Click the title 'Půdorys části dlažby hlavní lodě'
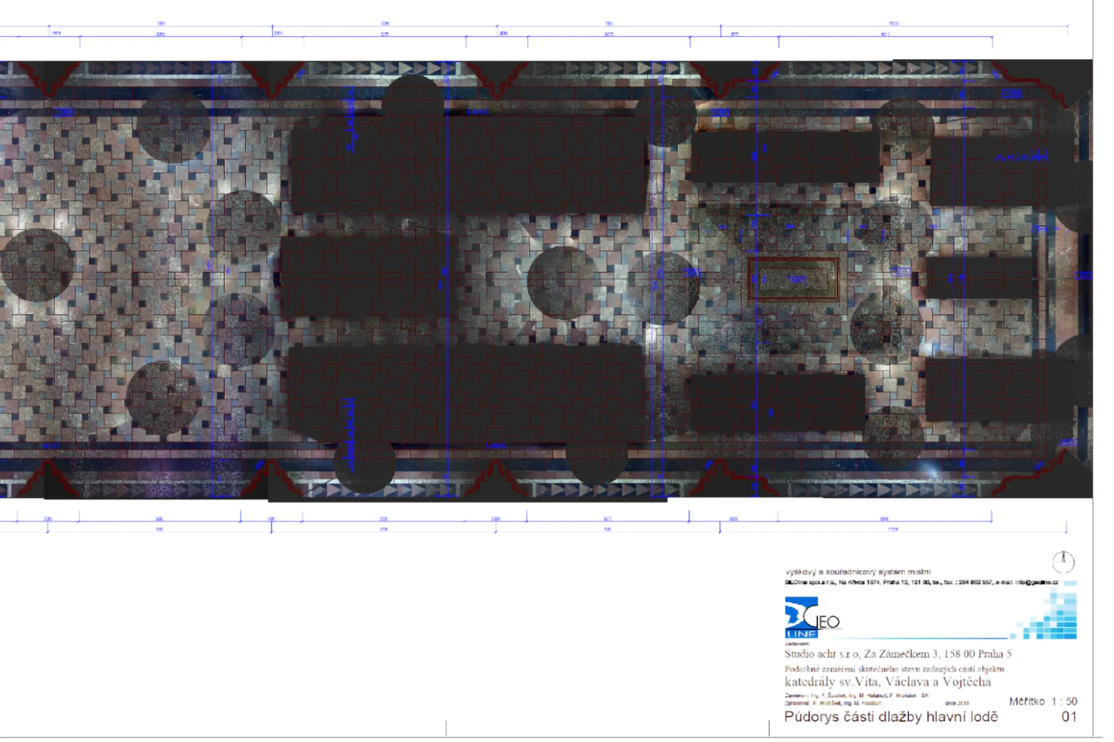Image resolution: width=1114 pixels, height=742 pixels. (x=891, y=717)
